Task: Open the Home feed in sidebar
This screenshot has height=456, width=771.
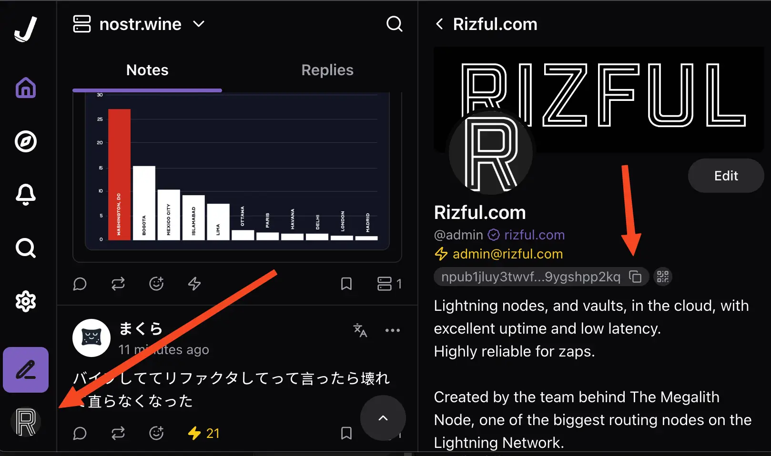Action: [26, 88]
